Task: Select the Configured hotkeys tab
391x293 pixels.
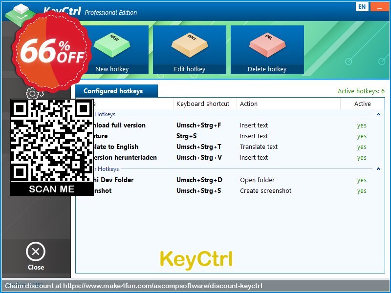Action: click(116, 91)
